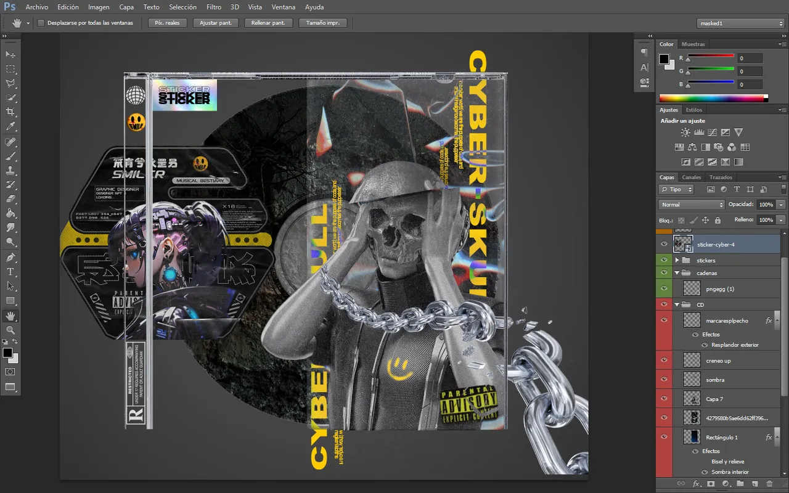Select the Move tool
789x493 pixels.
click(10, 54)
